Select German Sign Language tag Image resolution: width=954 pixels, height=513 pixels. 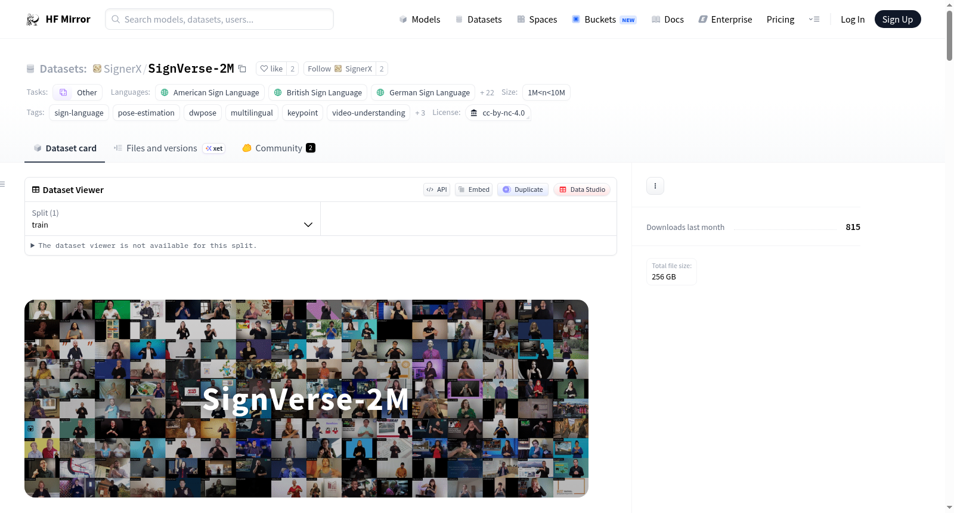point(423,92)
